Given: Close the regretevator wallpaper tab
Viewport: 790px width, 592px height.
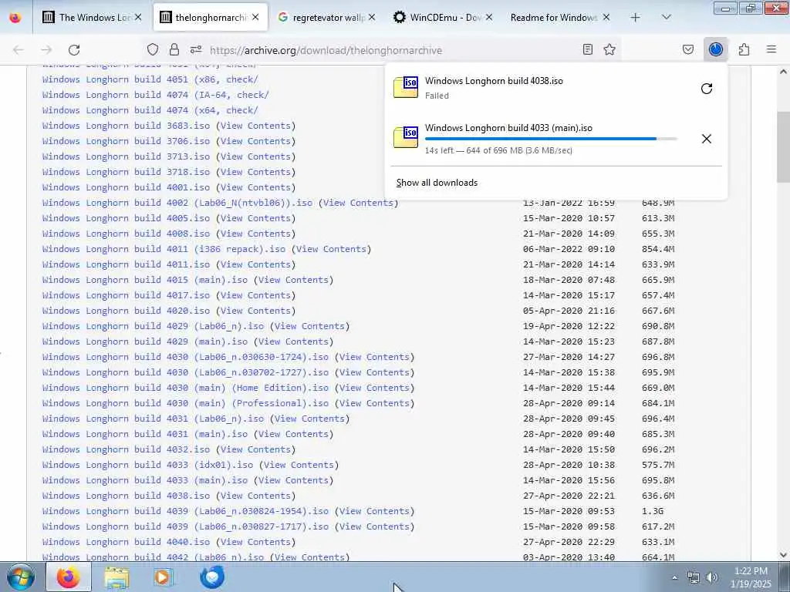Looking at the screenshot, I should tap(372, 18).
